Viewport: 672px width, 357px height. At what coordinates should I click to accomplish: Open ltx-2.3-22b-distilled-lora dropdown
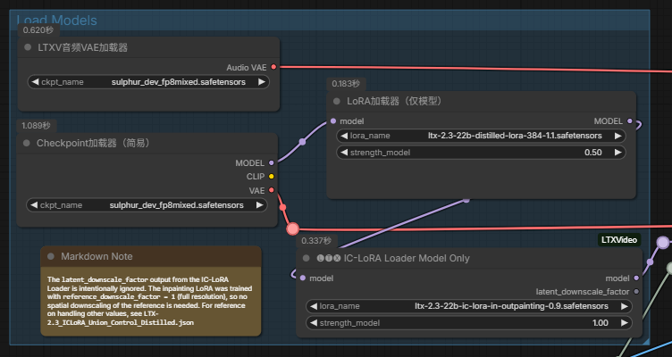point(481,136)
